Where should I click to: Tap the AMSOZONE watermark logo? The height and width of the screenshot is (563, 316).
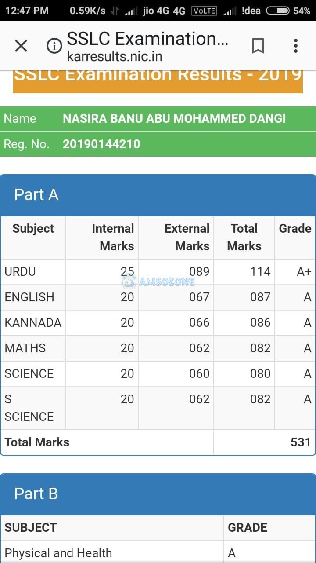pyautogui.click(x=158, y=281)
